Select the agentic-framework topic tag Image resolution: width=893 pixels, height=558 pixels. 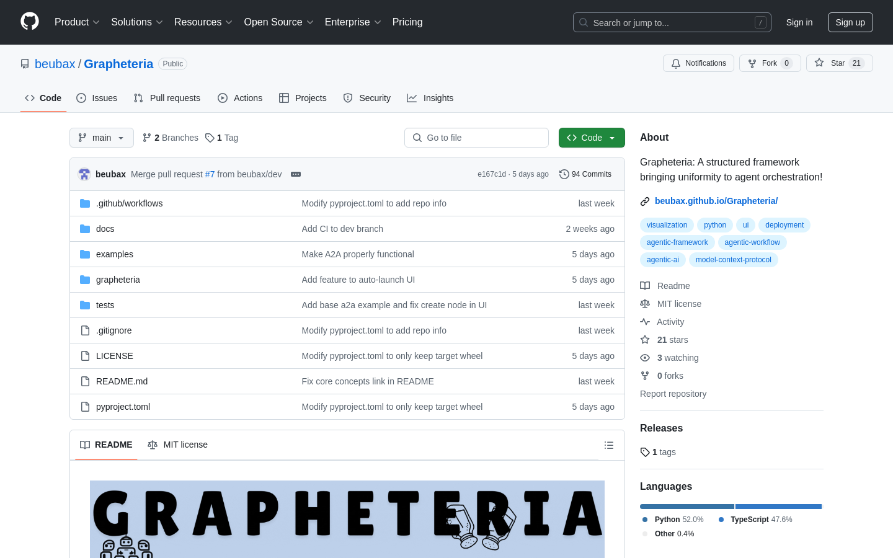coord(677,242)
